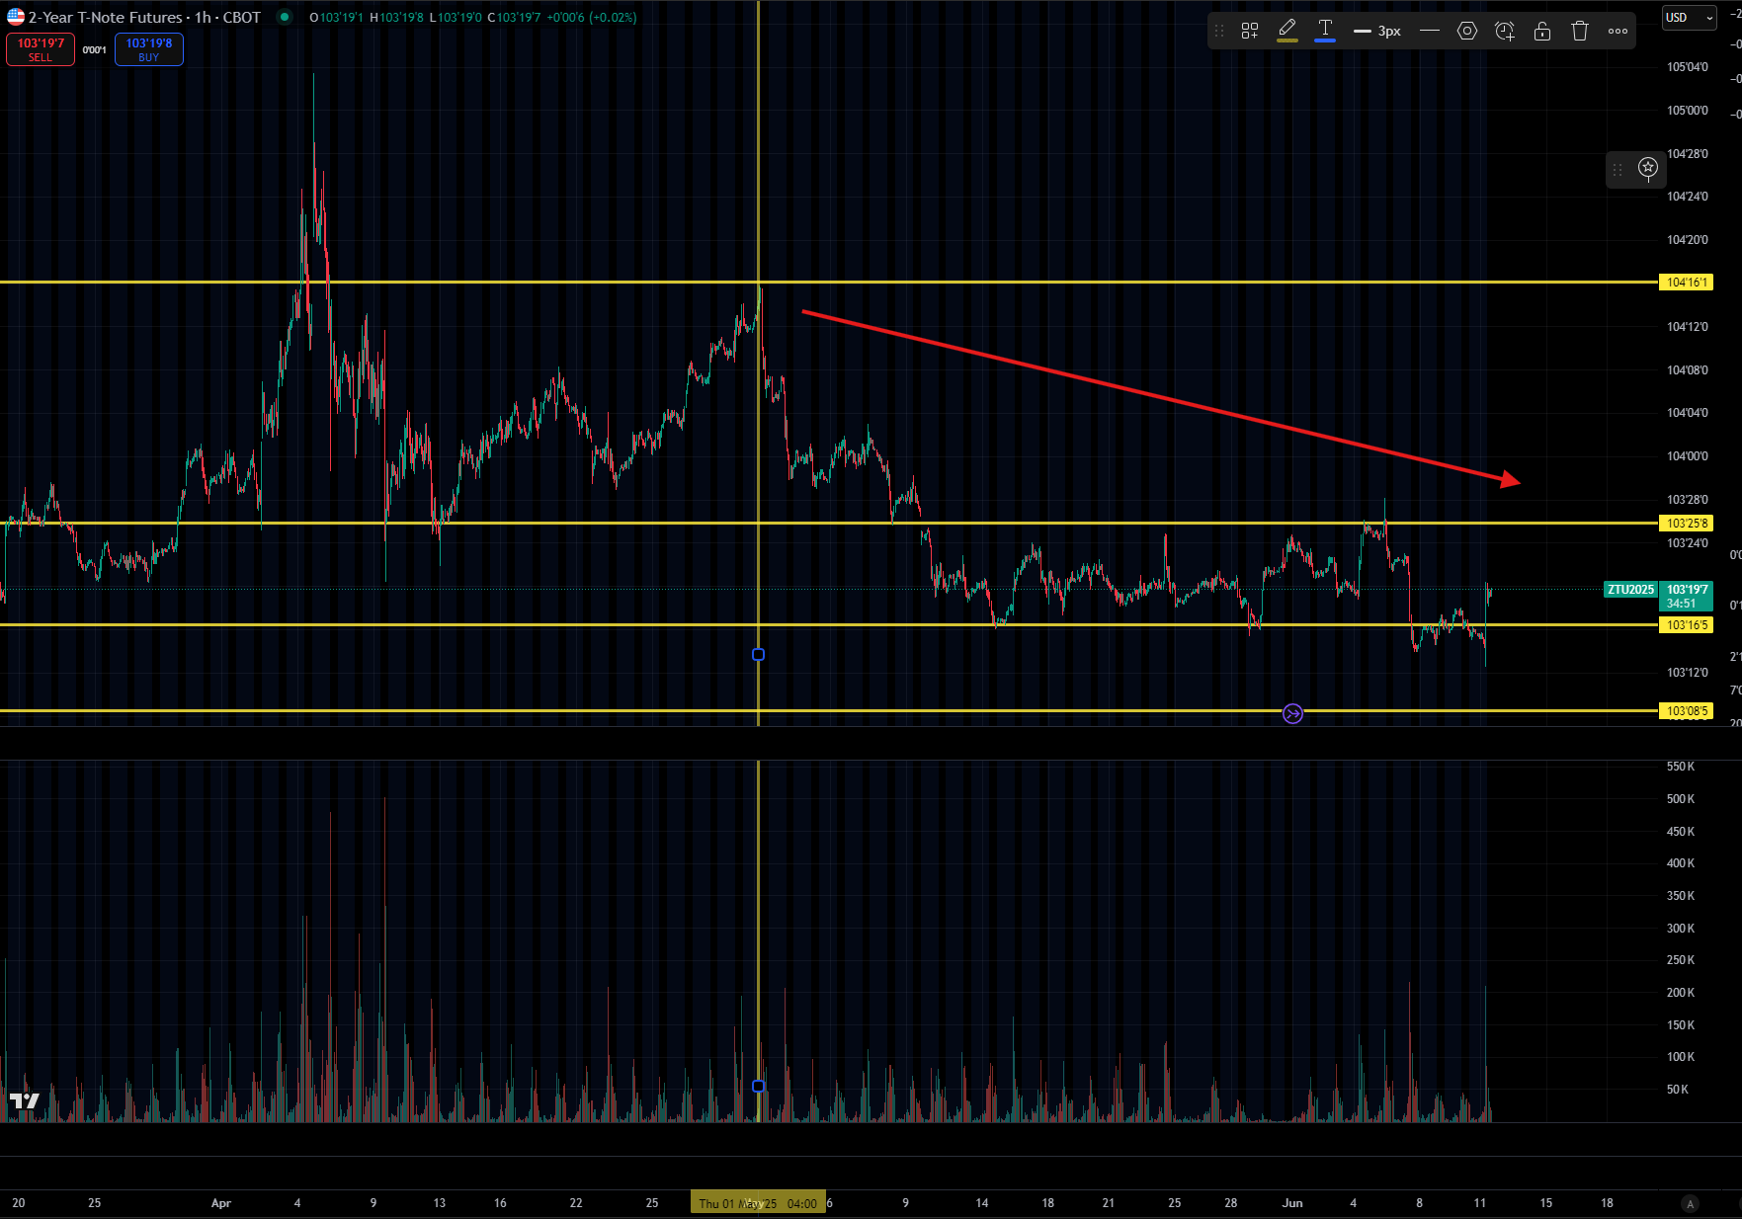The width and height of the screenshot is (1742, 1219).
Task: Click the 550K volume axis label
Action: tap(1680, 767)
